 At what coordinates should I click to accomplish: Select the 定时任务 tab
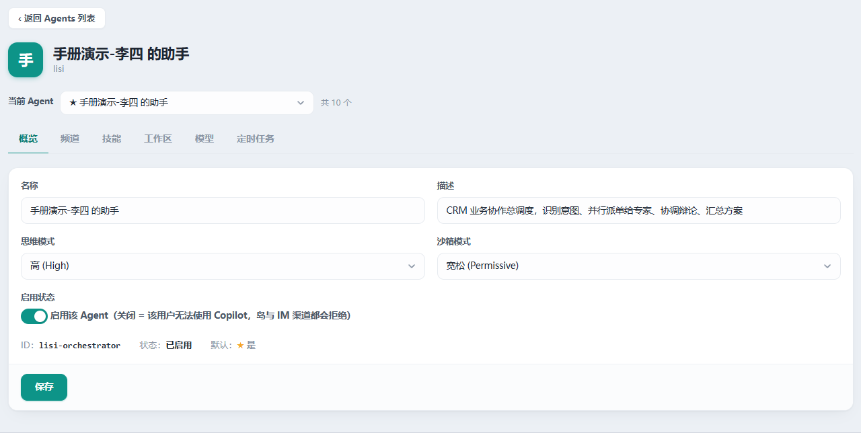(x=256, y=139)
